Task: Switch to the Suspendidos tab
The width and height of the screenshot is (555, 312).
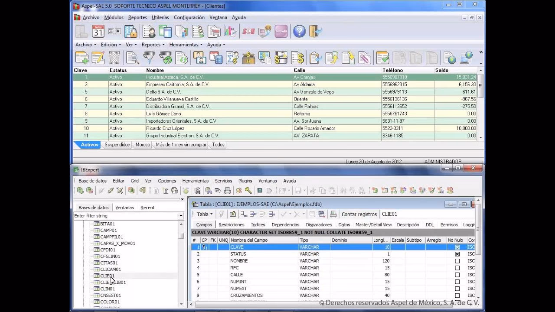Action: pyautogui.click(x=117, y=145)
